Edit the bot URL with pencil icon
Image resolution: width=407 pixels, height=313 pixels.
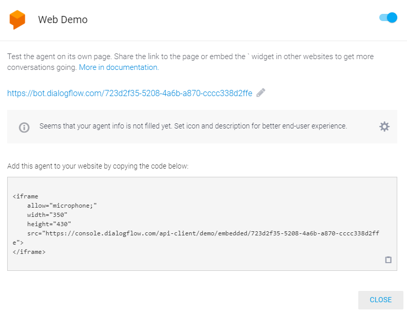pyautogui.click(x=261, y=93)
